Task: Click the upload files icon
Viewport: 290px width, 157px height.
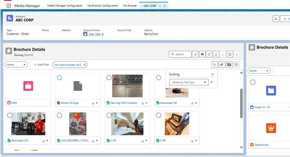Action: (x=216, y=54)
